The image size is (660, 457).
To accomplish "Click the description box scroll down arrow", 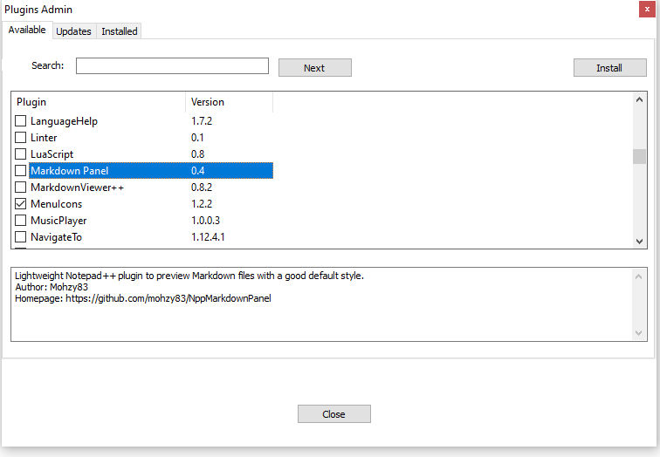I will point(638,333).
